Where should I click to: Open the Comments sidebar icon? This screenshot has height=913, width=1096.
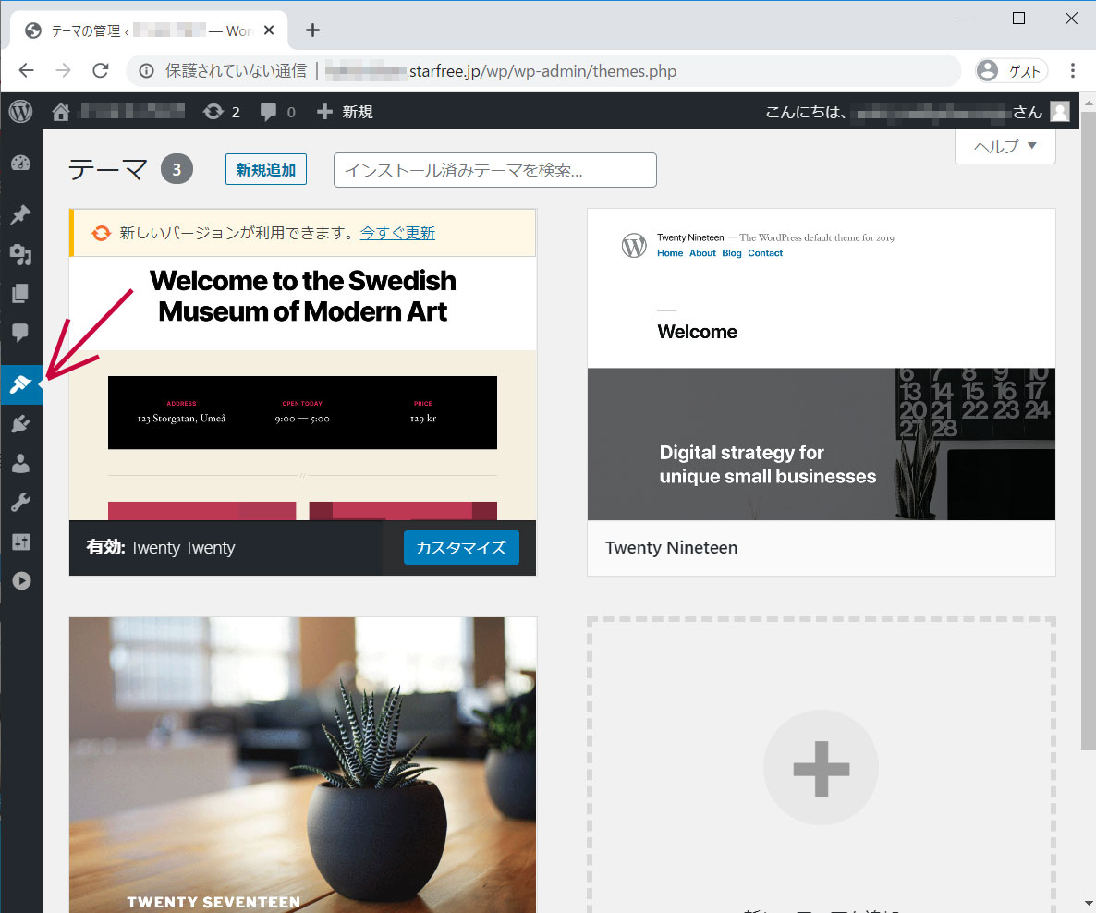click(21, 333)
